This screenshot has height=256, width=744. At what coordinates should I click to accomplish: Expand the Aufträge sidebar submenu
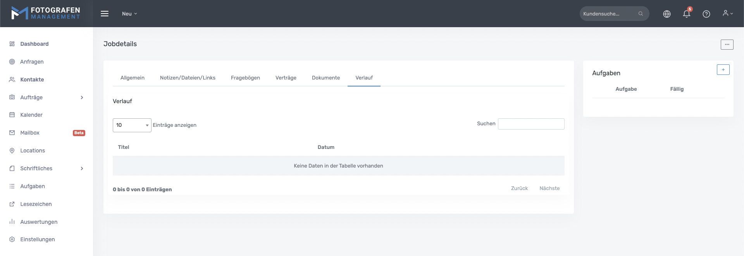pyautogui.click(x=82, y=97)
